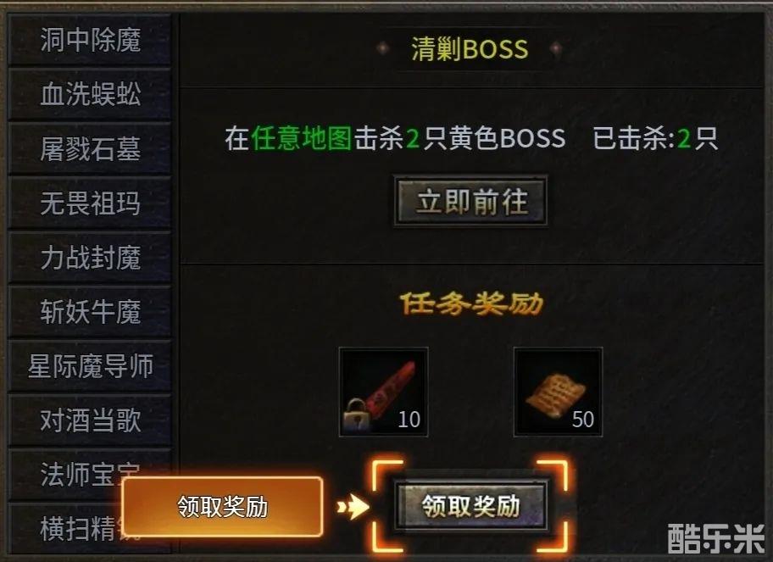Switch to the 力战封魔 quest

(90, 258)
